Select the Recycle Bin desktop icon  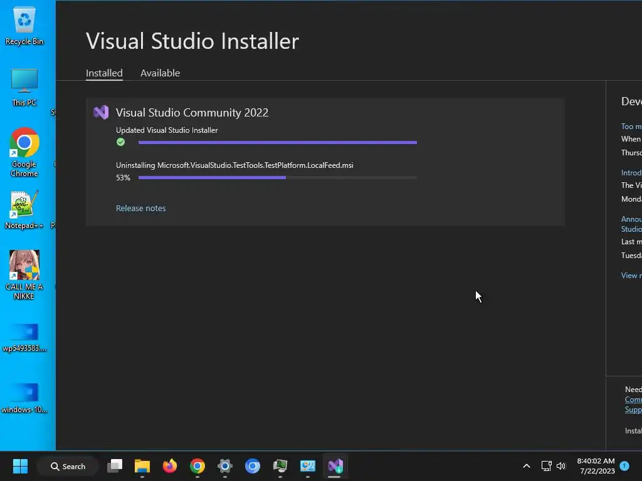click(x=24, y=25)
